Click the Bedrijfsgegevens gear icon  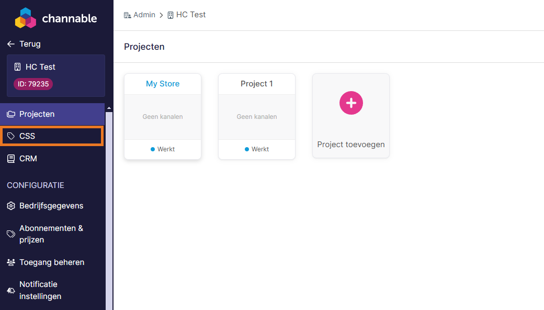point(11,206)
